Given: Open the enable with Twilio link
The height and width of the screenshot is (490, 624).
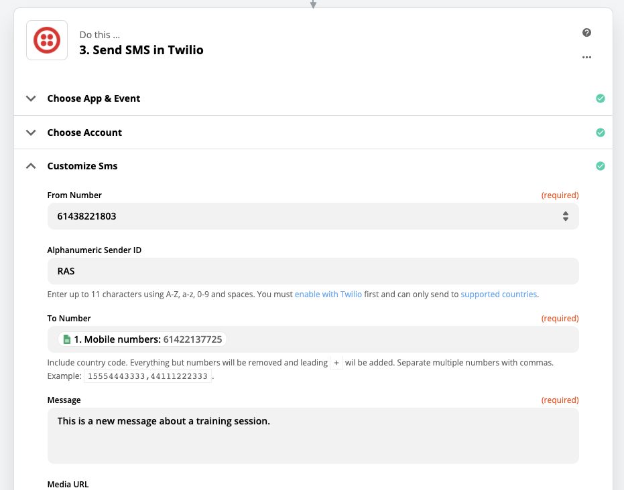Looking at the screenshot, I should pyautogui.click(x=328, y=295).
